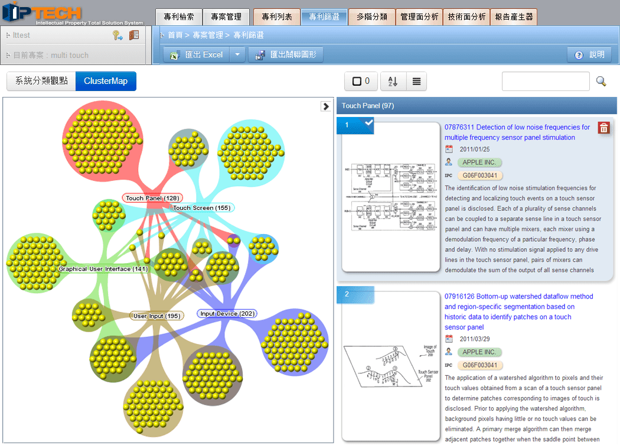Click the A-Z sort icon button
The height and width of the screenshot is (445, 620).
[x=393, y=81]
